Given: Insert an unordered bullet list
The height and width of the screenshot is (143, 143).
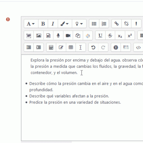Looking at the screenshot, I should [x=94, y=24].
